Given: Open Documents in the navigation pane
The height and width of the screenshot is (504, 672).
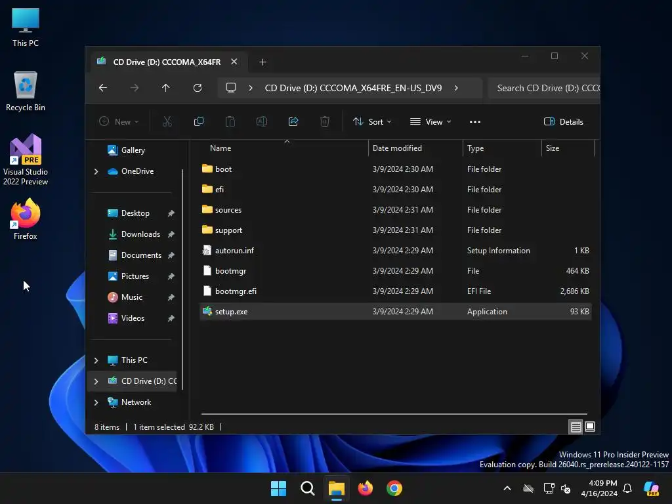Looking at the screenshot, I should (x=141, y=255).
